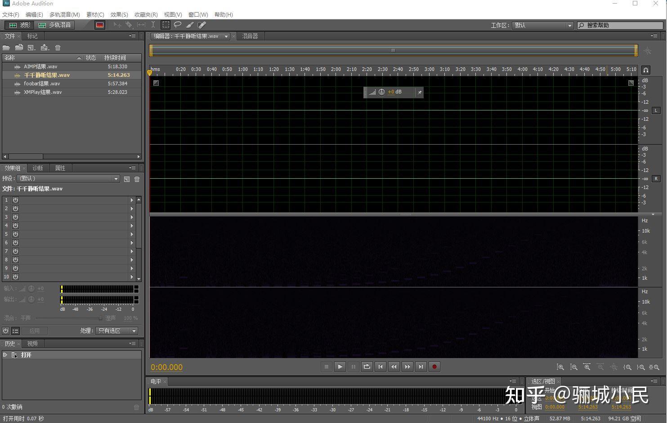Click Zoom Out amplitude icon

pyautogui.click(x=574, y=367)
